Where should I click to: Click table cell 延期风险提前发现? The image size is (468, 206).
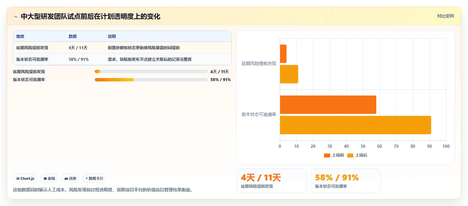click(x=32, y=48)
